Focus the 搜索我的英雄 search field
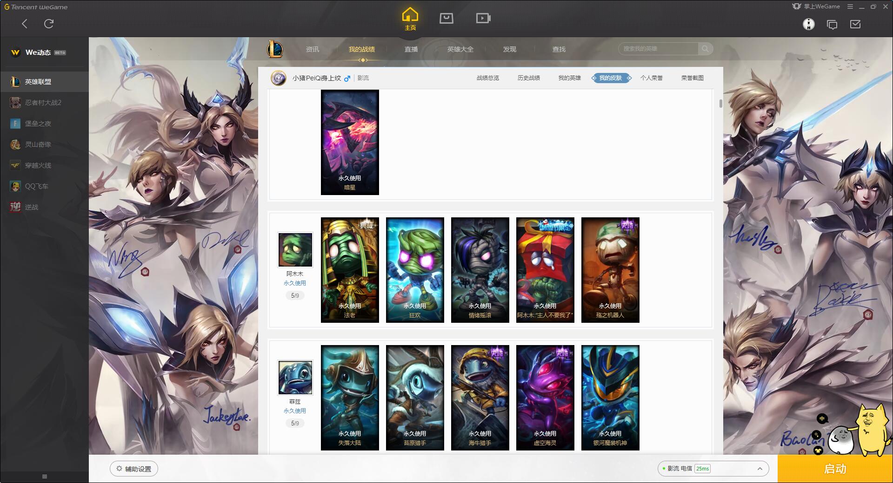The image size is (893, 483). click(x=658, y=49)
